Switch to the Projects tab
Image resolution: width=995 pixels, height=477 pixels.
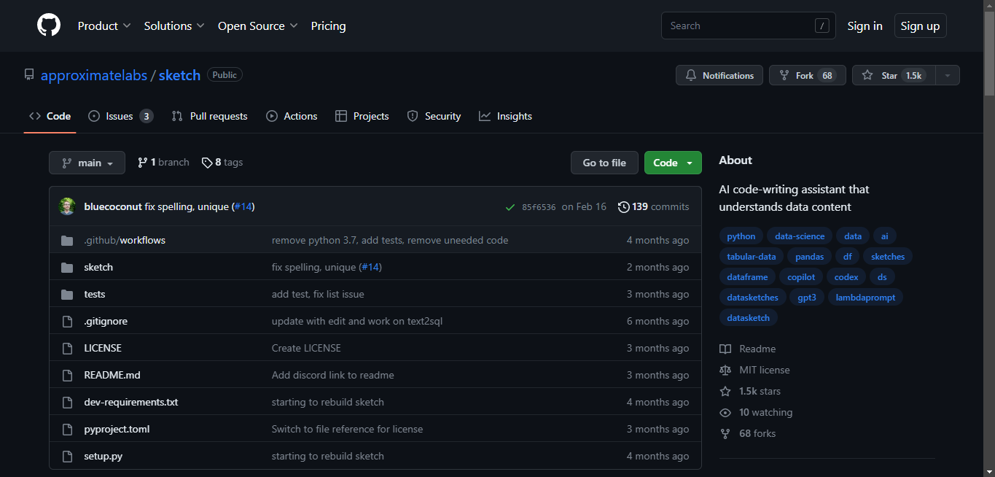[x=362, y=116]
